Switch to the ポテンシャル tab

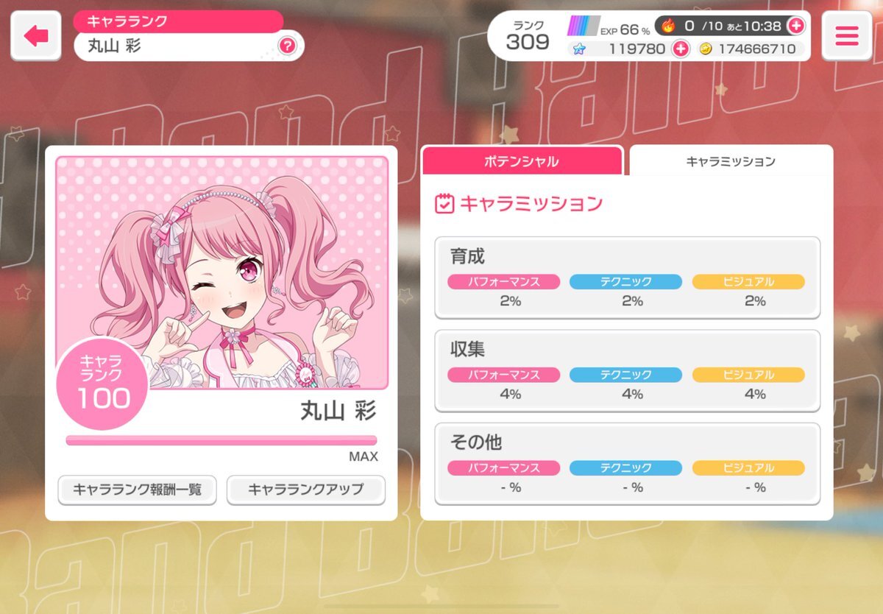[x=522, y=160]
